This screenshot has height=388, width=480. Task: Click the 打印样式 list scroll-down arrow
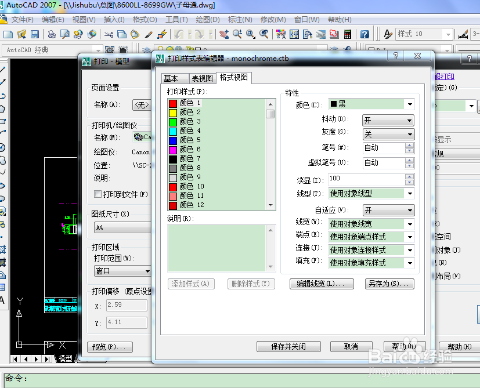point(270,205)
